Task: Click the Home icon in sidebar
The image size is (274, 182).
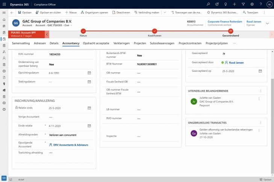Action: point(4,20)
